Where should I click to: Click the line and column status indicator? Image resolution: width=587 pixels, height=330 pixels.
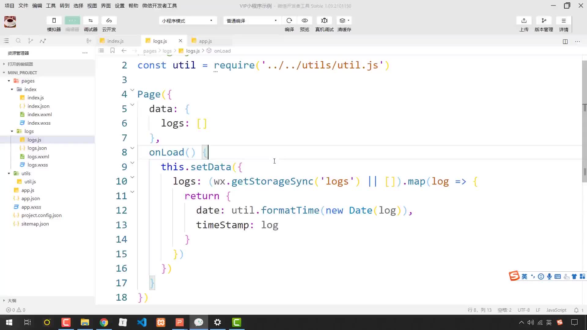[479, 310]
